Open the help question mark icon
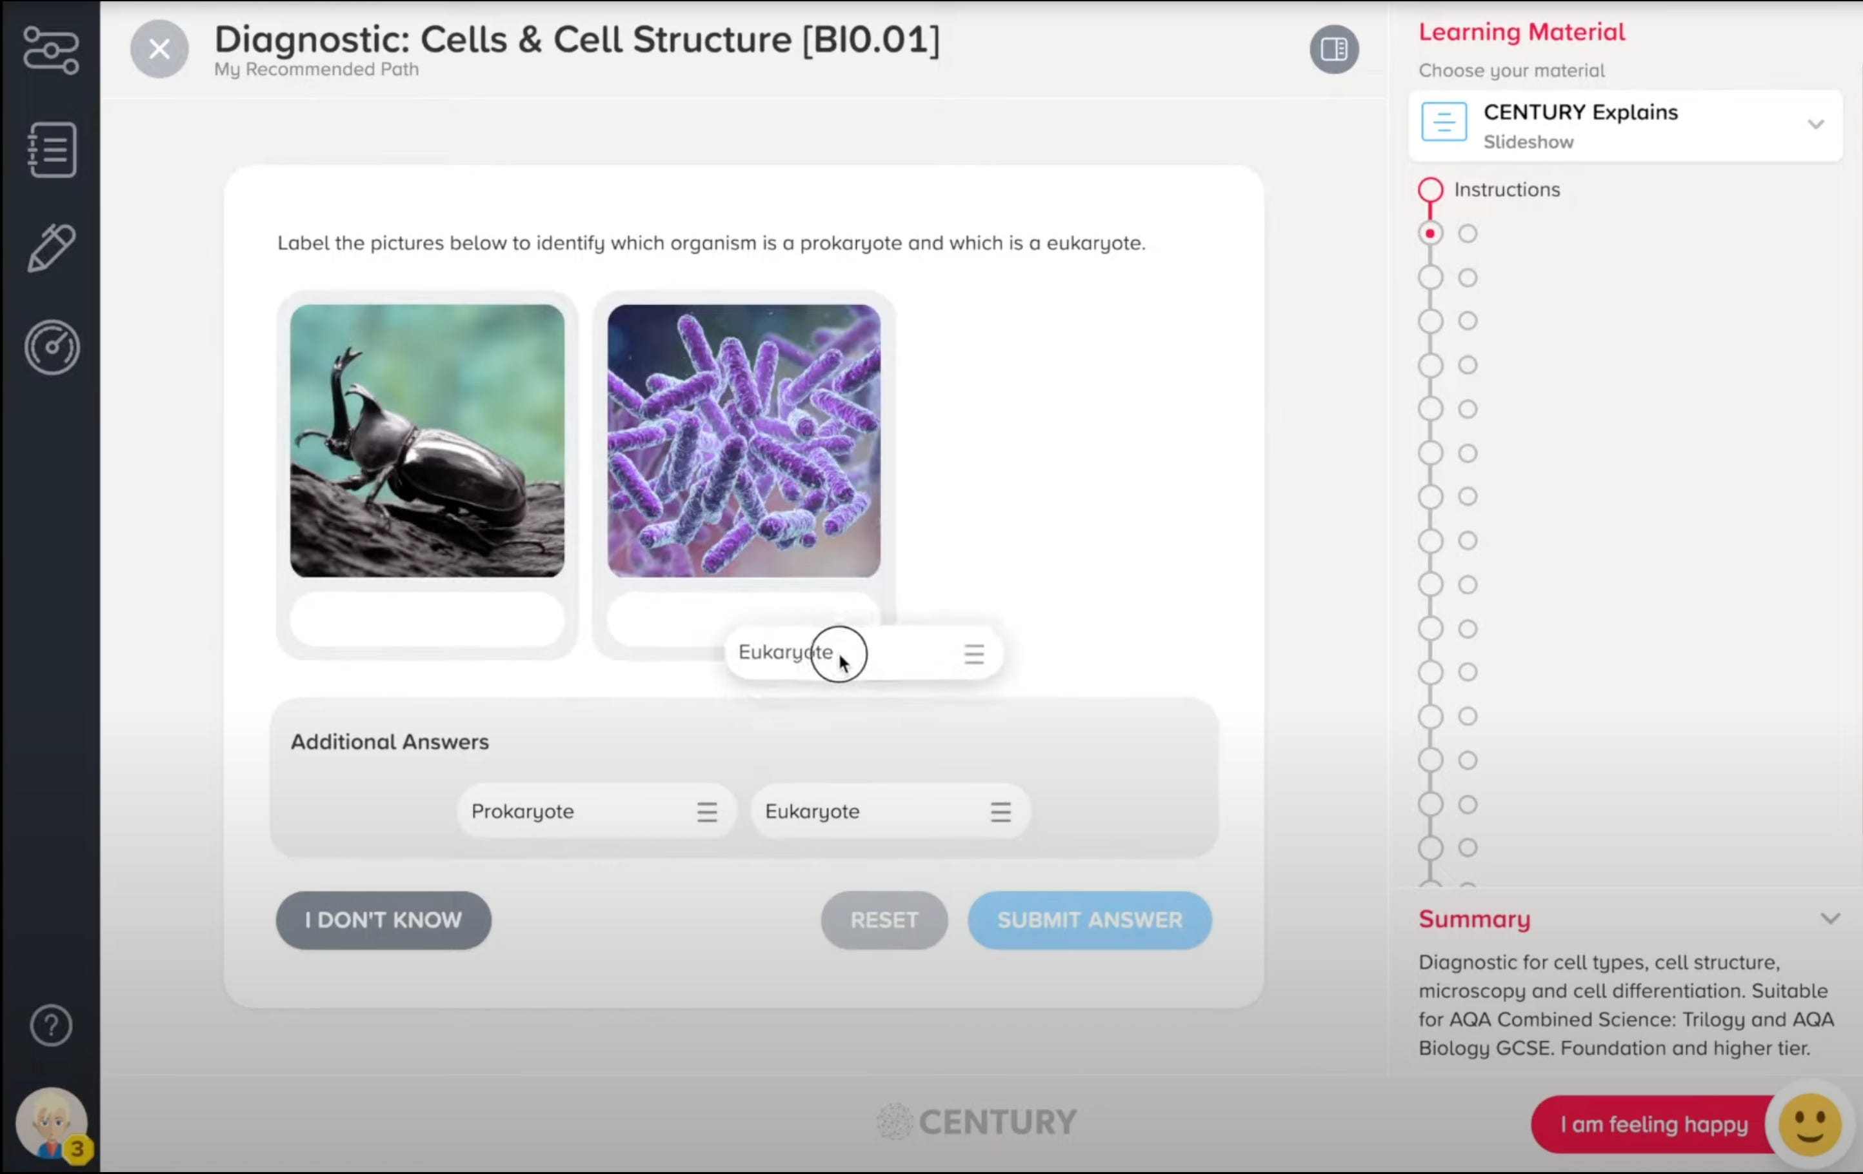1863x1174 pixels. pyautogui.click(x=51, y=1026)
